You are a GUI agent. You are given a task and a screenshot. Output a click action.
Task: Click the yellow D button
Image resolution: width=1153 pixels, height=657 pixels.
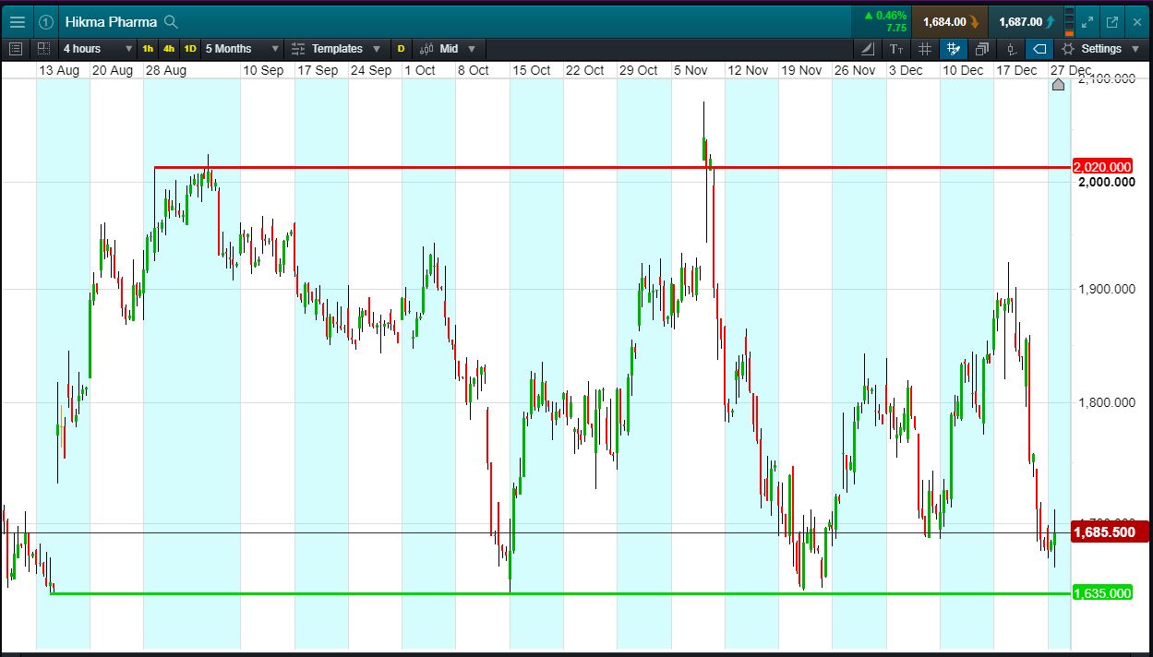[402, 49]
